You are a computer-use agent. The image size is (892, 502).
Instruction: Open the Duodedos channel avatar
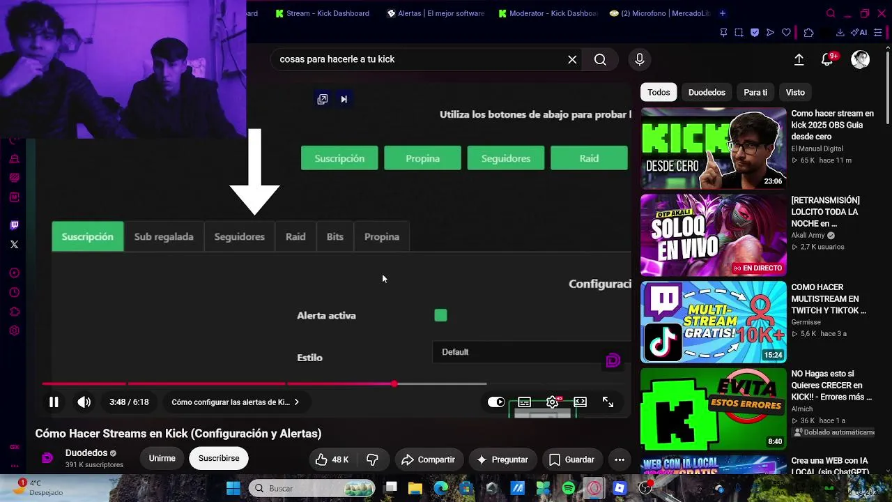[47, 458]
